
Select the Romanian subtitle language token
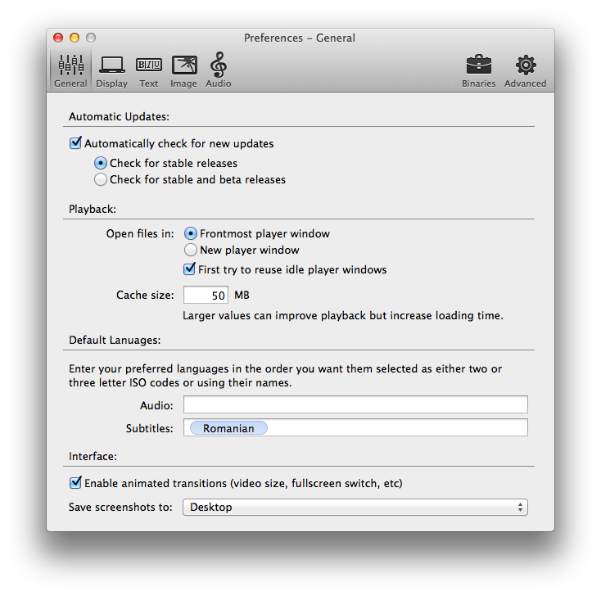[228, 428]
